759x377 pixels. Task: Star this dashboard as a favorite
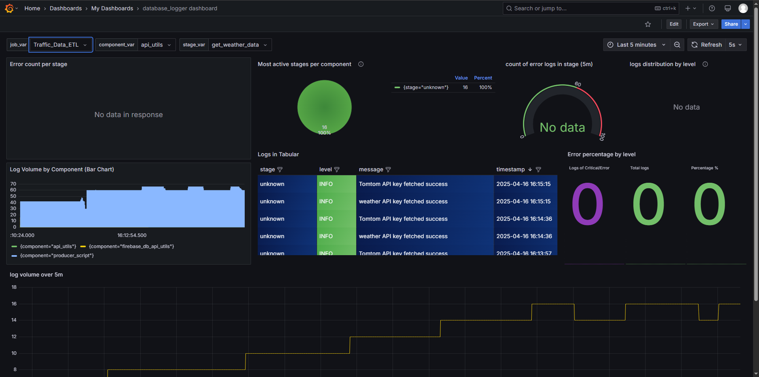tap(648, 24)
